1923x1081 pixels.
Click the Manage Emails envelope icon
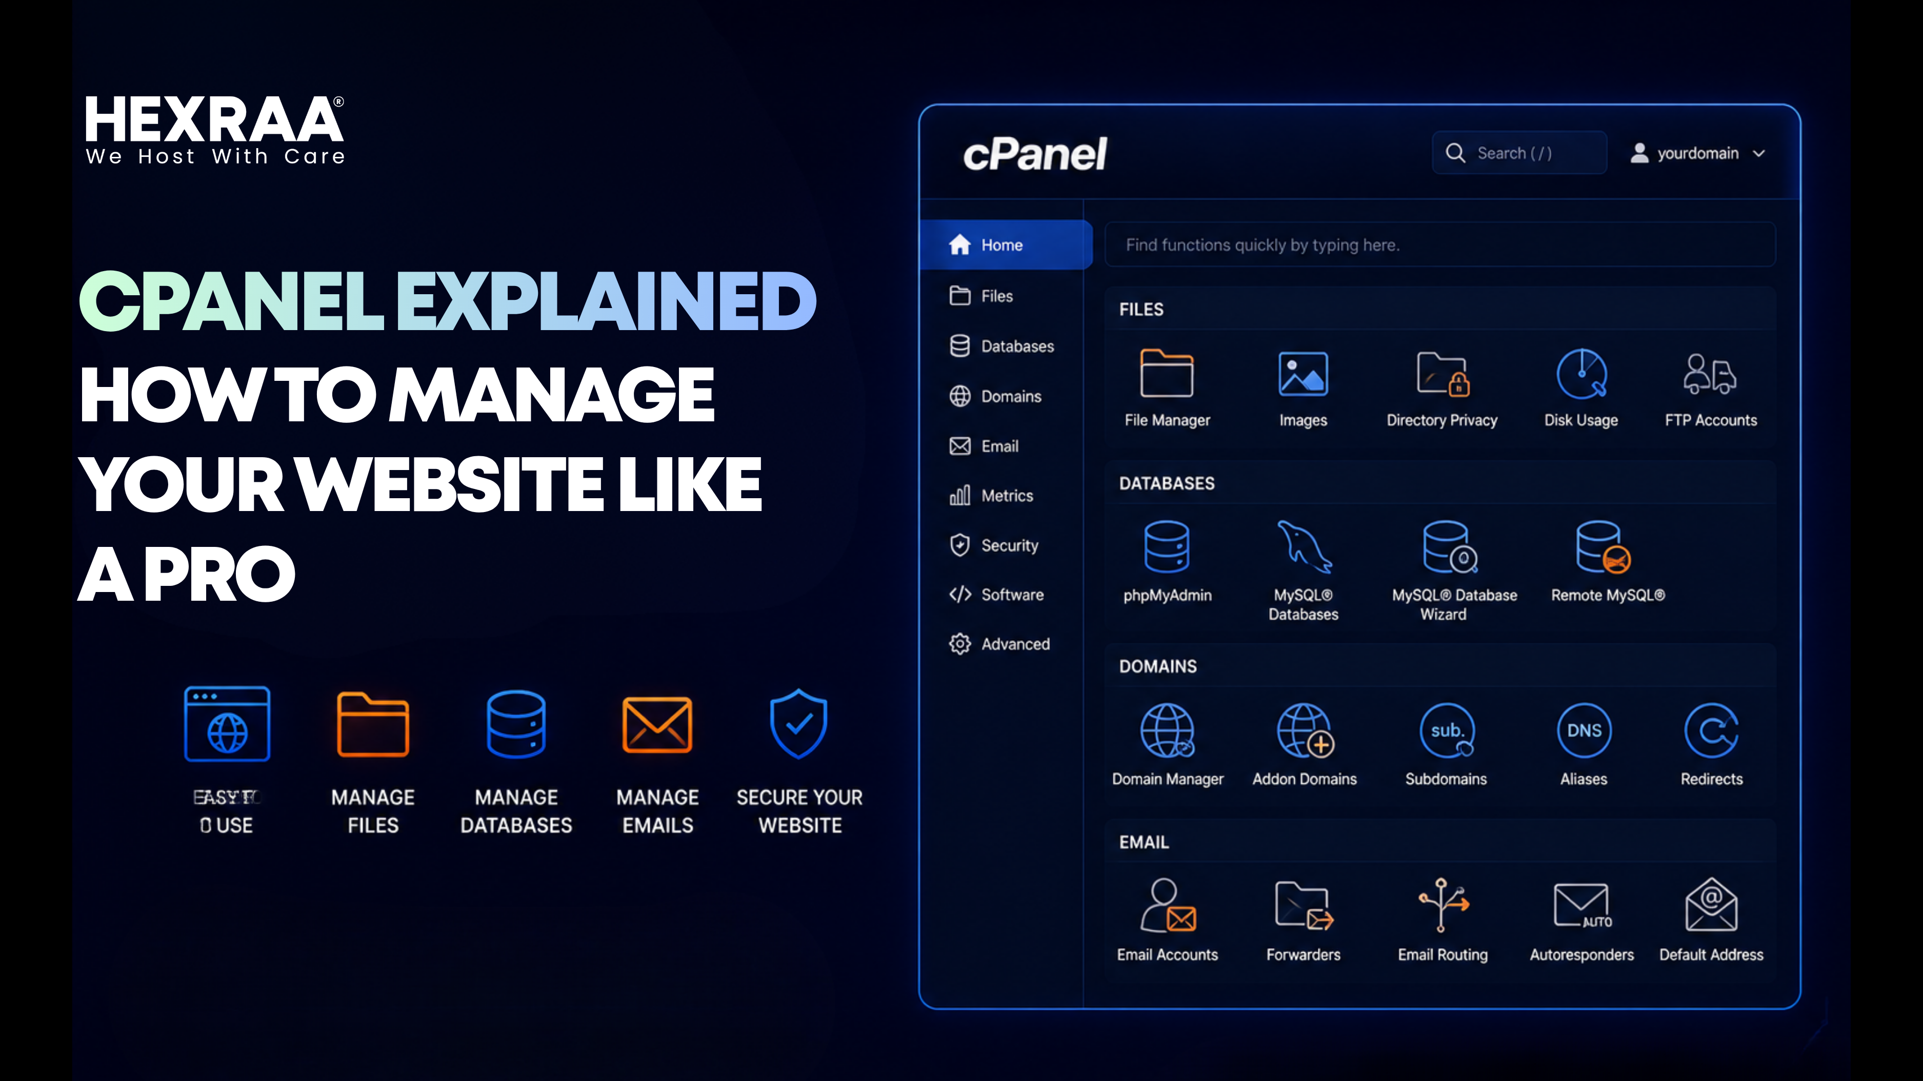[x=657, y=724]
